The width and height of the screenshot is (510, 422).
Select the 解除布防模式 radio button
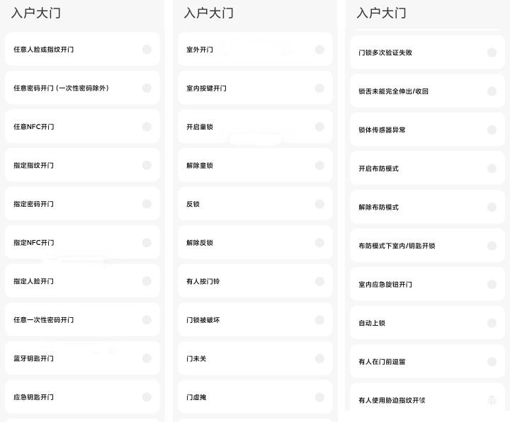point(492,207)
